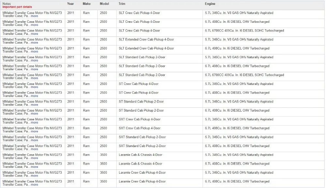Click the Trim column header
This screenshot has height=188, width=326.
pyautogui.click(x=122, y=4)
